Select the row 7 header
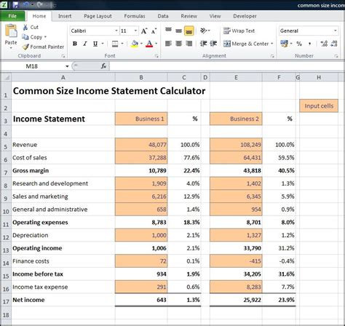345x326 pixels. (6, 171)
